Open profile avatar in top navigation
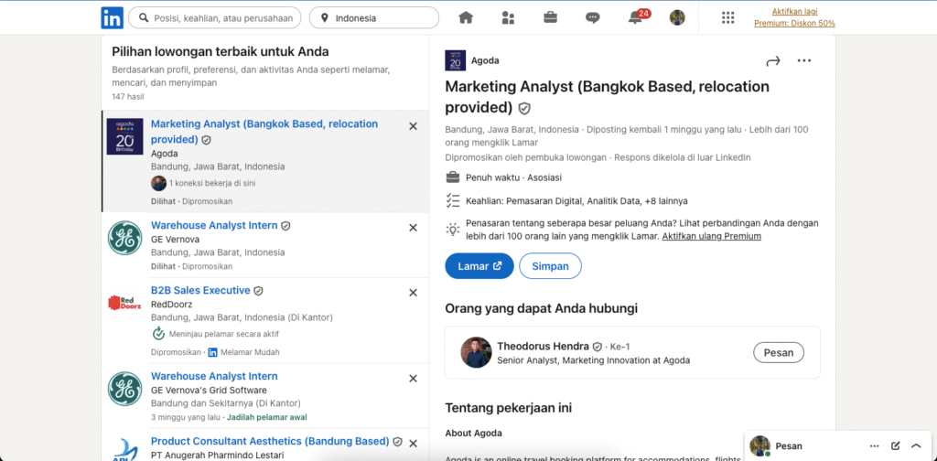Screen dimensions: 937x461 677,18
